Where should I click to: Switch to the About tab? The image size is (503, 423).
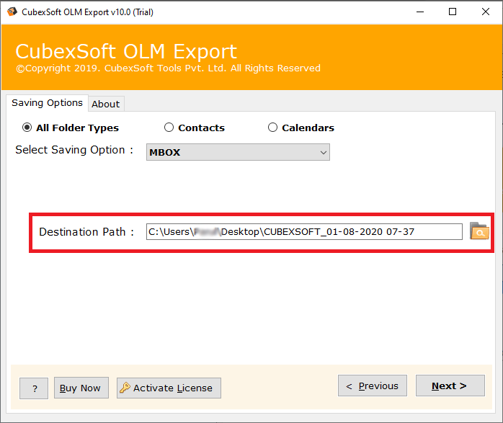[106, 104]
